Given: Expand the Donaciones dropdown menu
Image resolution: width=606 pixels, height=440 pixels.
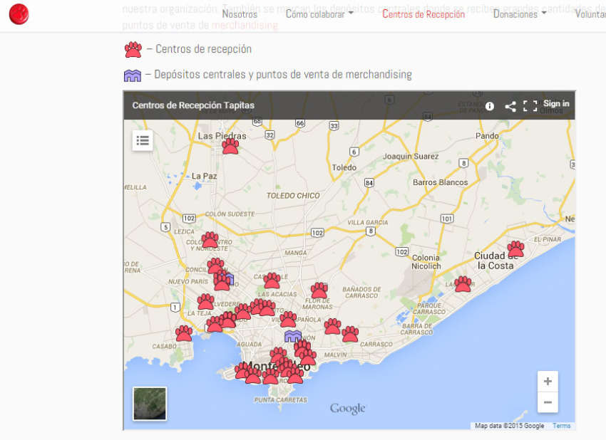Looking at the screenshot, I should tap(520, 14).
